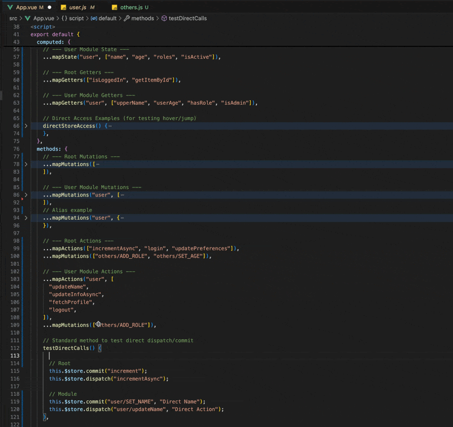
Task: Click comment 'Alias example' on line 93
Action: (67, 210)
